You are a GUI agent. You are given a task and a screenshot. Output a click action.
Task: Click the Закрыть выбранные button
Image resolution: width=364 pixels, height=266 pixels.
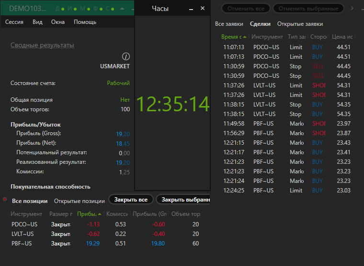pyautogui.click(x=183, y=200)
